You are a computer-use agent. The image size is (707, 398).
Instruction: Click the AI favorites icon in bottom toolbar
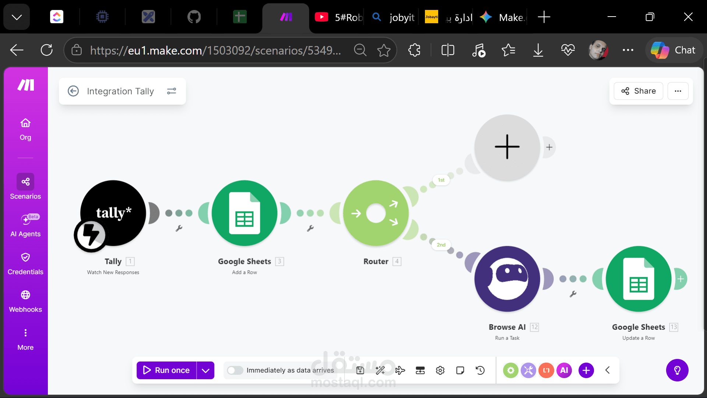564,370
